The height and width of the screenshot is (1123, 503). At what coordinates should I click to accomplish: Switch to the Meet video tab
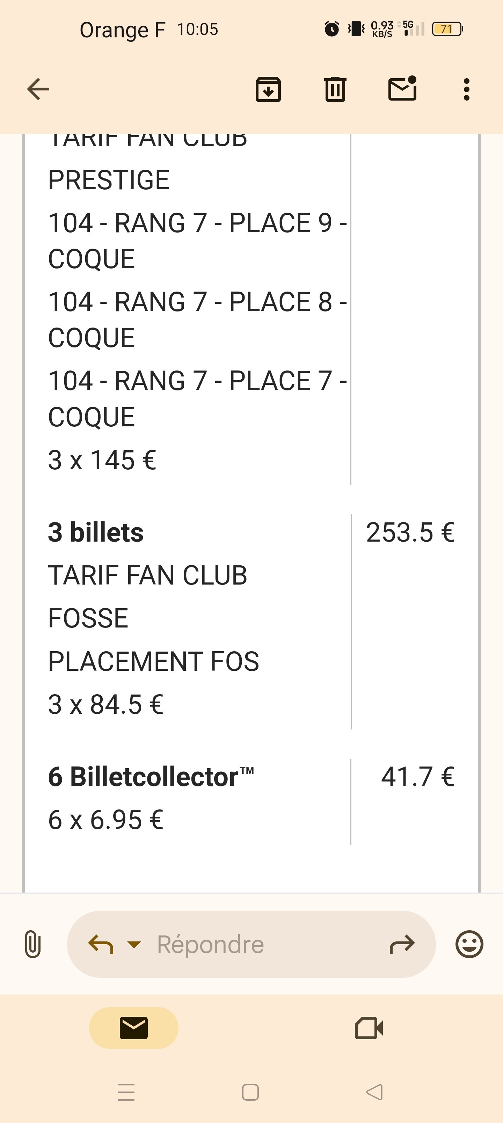pyautogui.click(x=369, y=1028)
